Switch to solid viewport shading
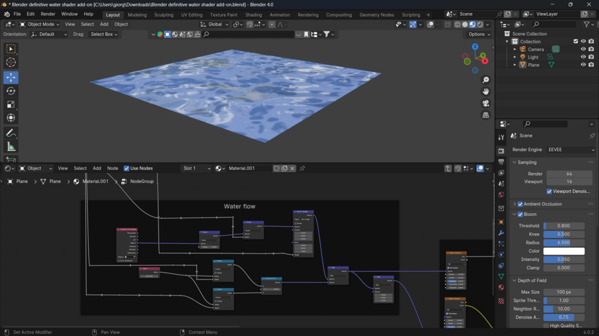 pyautogui.click(x=465, y=24)
